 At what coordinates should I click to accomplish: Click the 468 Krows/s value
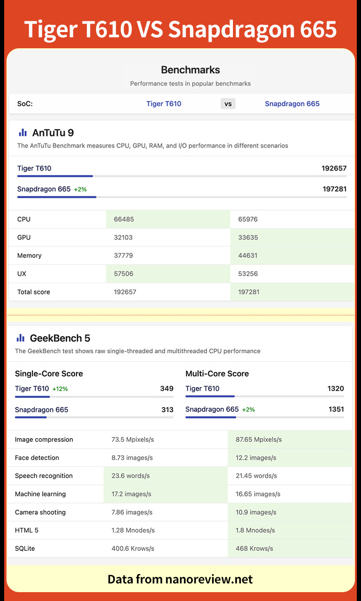(255, 549)
